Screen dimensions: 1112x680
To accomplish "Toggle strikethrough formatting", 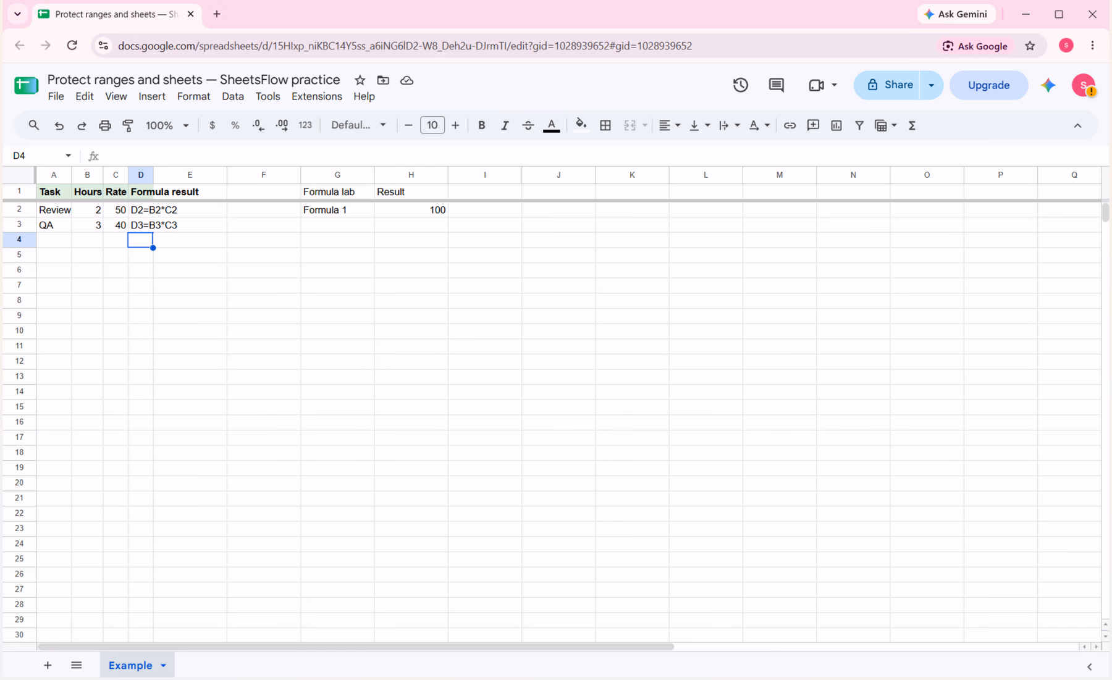I will [528, 125].
